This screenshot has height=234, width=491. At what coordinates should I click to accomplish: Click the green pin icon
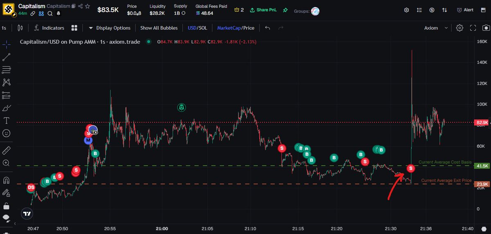point(285,10)
